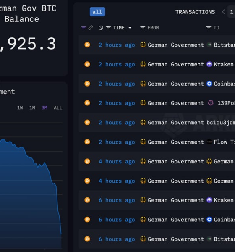Open the Kraken recipient in the 2 hours ago row
The width and height of the screenshot is (235, 252).
tap(223, 64)
